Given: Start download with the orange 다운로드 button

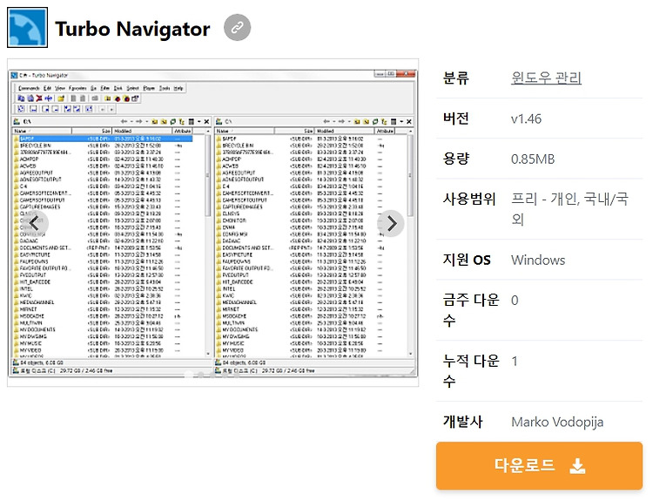Looking at the screenshot, I should tap(539, 465).
